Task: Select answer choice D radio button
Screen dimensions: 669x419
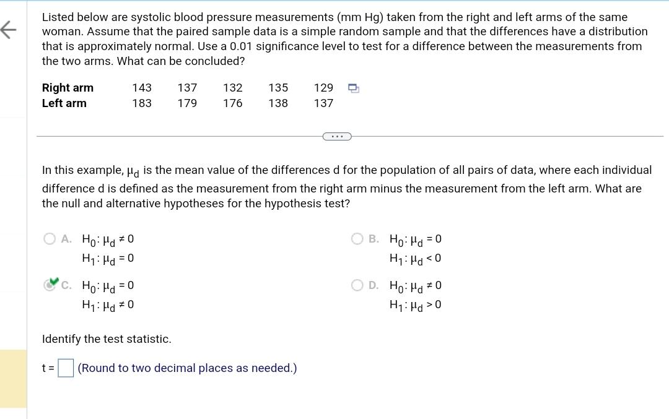Action: (x=357, y=285)
